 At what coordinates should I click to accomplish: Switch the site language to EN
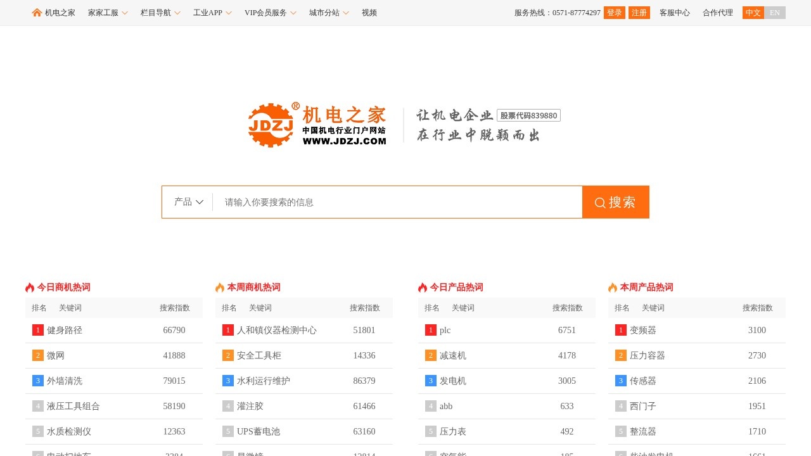[774, 12]
